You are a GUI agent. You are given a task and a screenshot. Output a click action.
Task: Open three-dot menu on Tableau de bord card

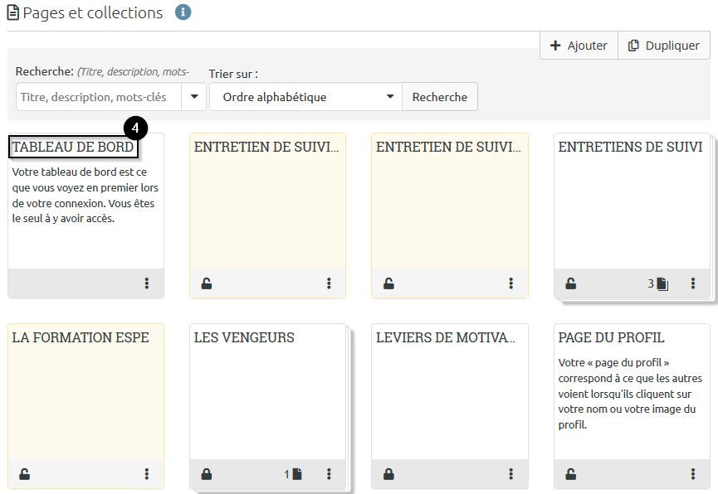[x=147, y=283]
